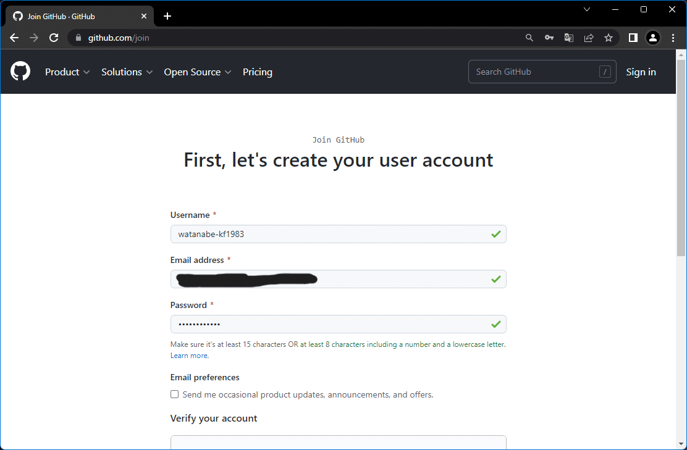The width and height of the screenshot is (687, 450).
Task: Focus the Search GitHub field
Action: [542, 72]
